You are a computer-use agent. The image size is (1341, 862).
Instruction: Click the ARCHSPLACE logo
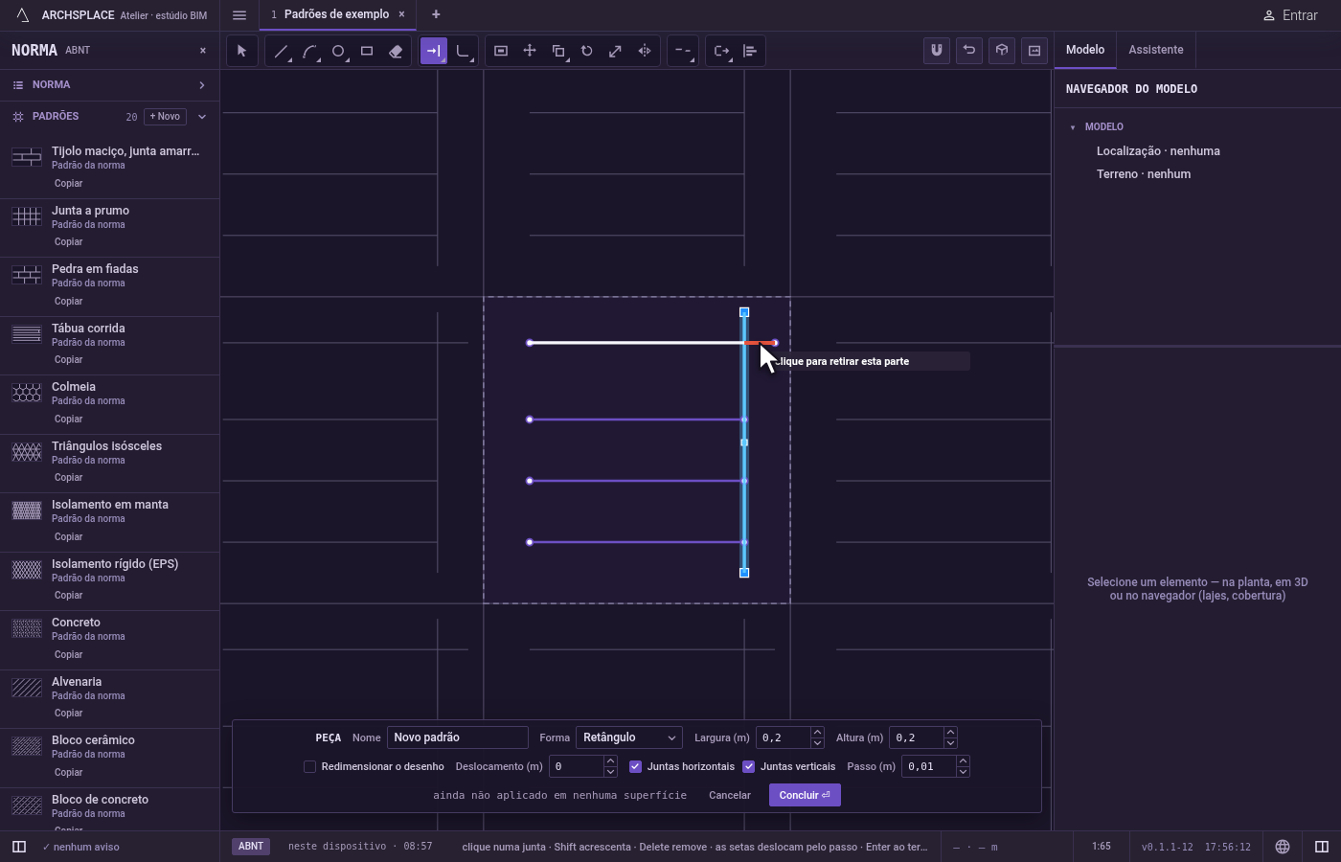(23, 15)
